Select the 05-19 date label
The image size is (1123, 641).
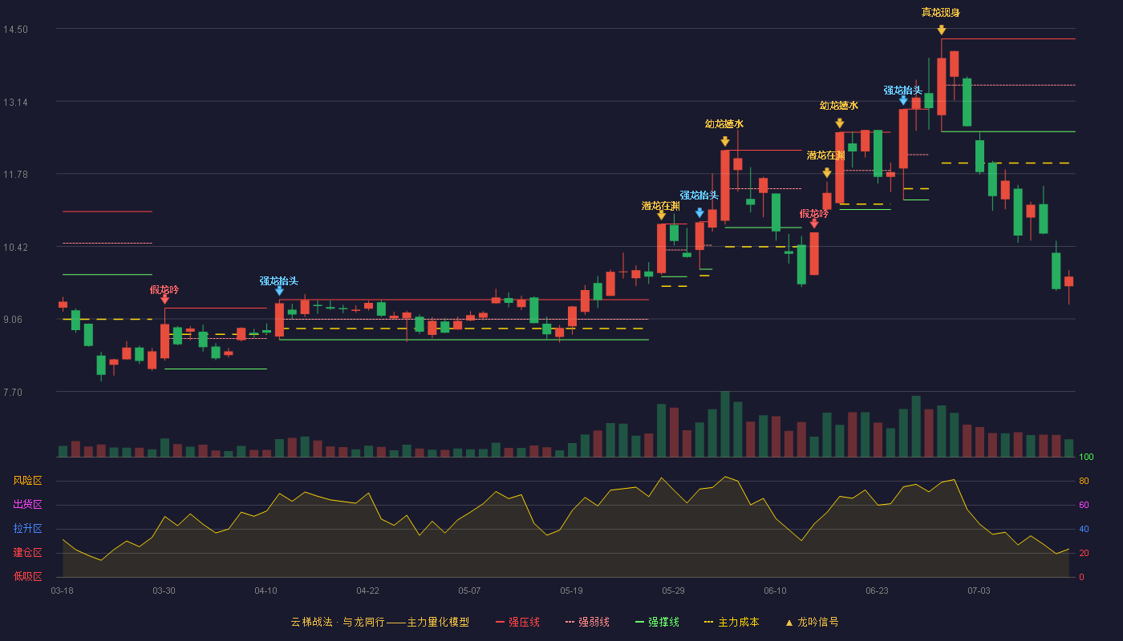pos(572,591)
